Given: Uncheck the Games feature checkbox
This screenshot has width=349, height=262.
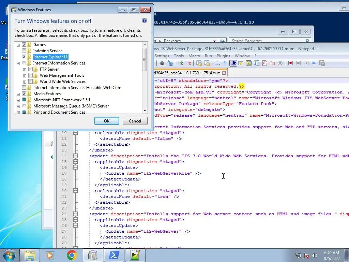Looking at the screenshot, I should (x=24, y=45).
